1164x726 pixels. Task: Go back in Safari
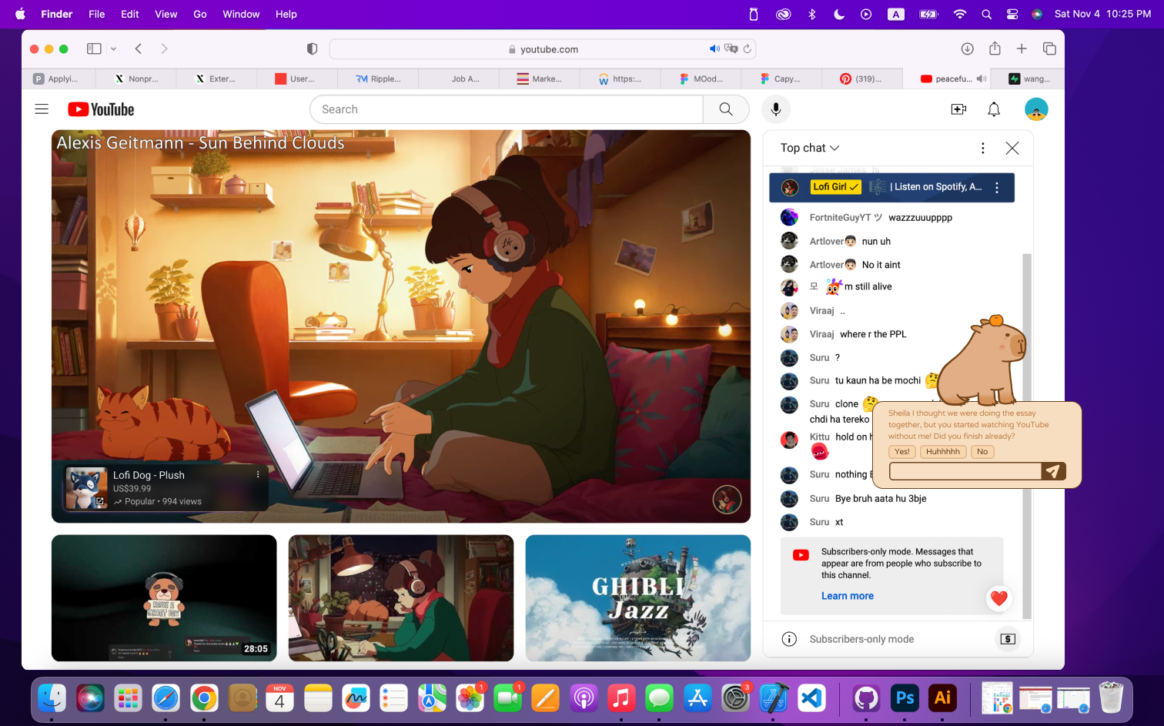[139, 49]
